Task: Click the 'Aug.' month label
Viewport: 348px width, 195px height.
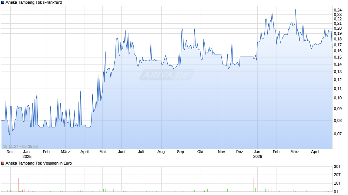Action: pos(161,152)
